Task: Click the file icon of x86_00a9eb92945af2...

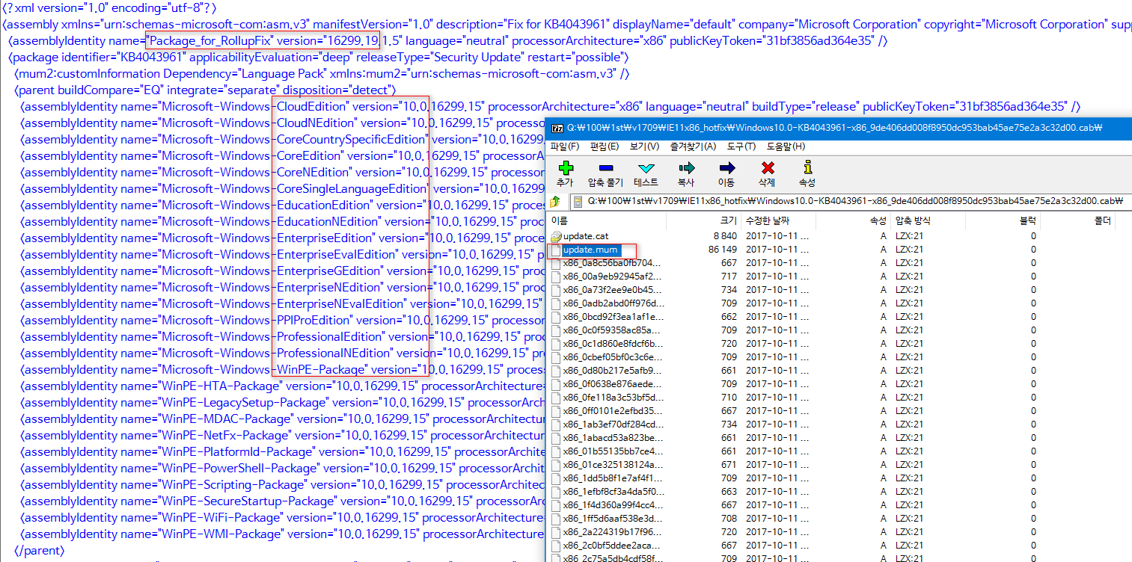Action: (556, 277)
